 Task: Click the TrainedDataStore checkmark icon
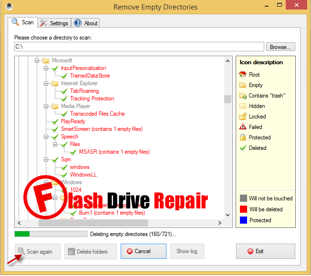point(64,76)
